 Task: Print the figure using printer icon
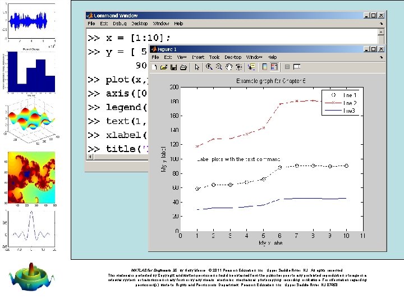point(183,67)
